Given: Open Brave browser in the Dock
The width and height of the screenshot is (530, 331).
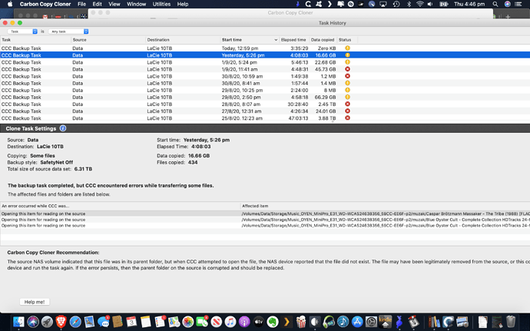Looking at the screenshot, I should click(61, 322).
